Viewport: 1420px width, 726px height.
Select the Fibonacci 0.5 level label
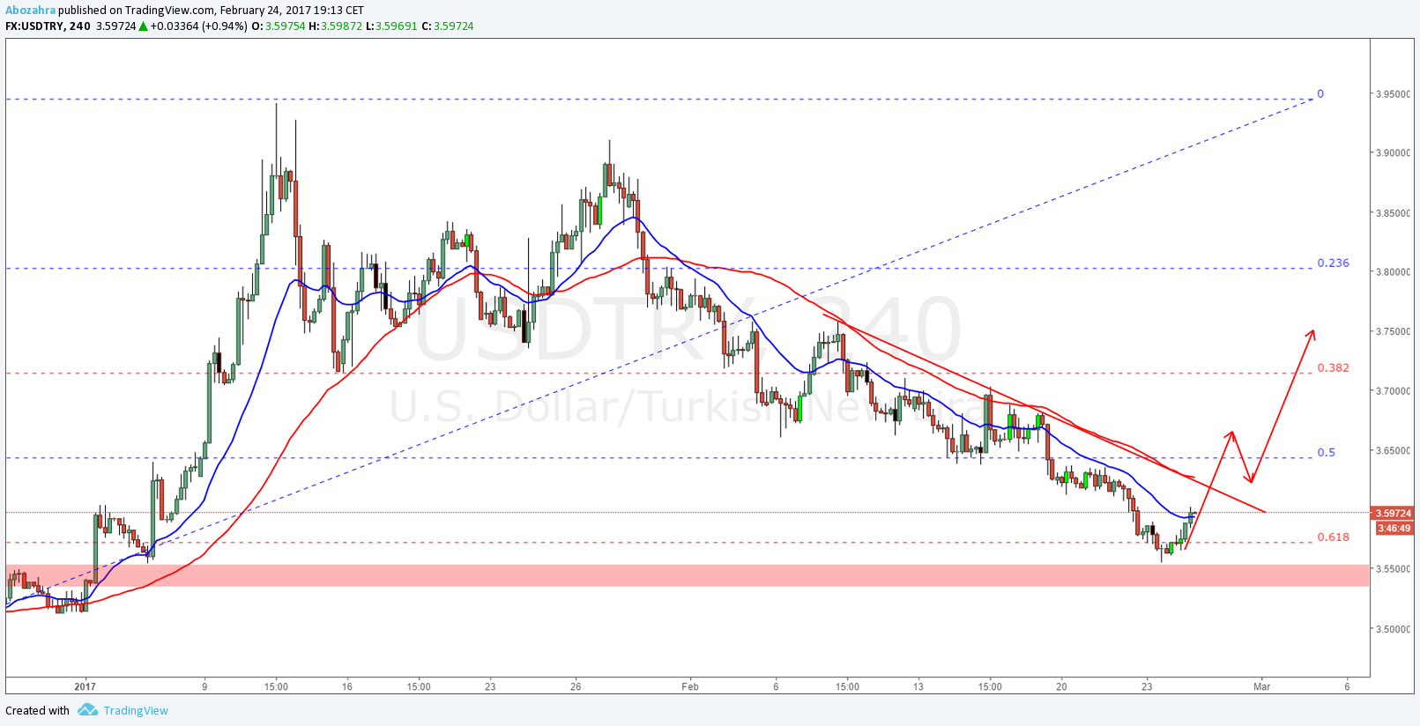tap(1326, 452)
